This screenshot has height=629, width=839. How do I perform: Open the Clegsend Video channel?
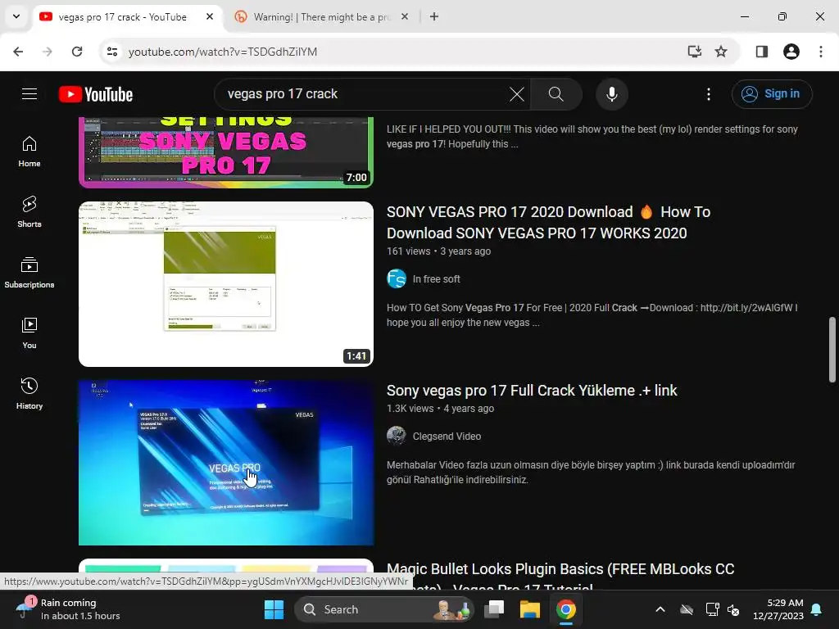tap(447, 437)
